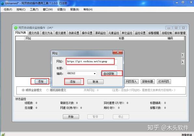Switch to the 提交速度 tab
The image size is (194, 136).
[61, 33]
